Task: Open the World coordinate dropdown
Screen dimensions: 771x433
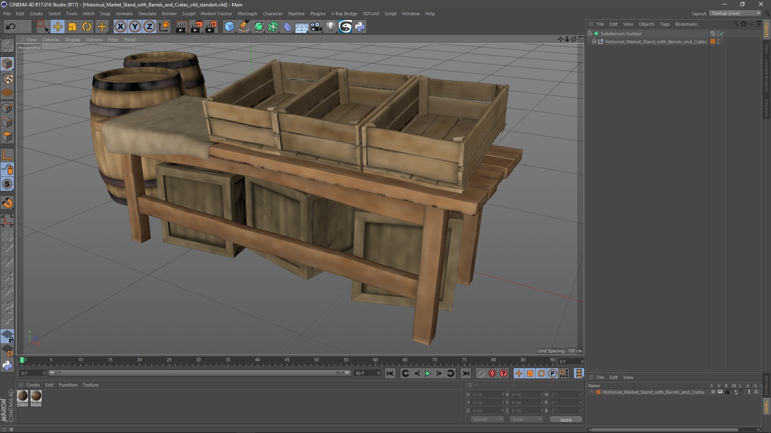Action: coord(487,419)
